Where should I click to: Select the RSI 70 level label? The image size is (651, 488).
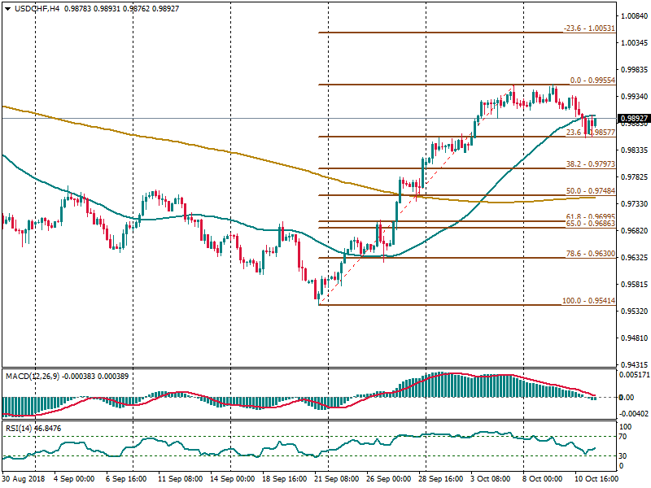(623, 437)
